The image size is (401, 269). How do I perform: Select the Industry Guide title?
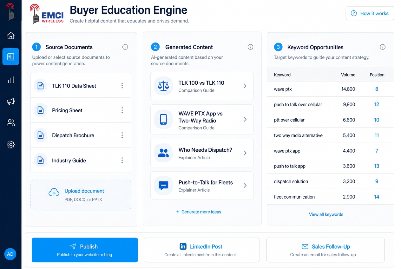coord(69,160)
